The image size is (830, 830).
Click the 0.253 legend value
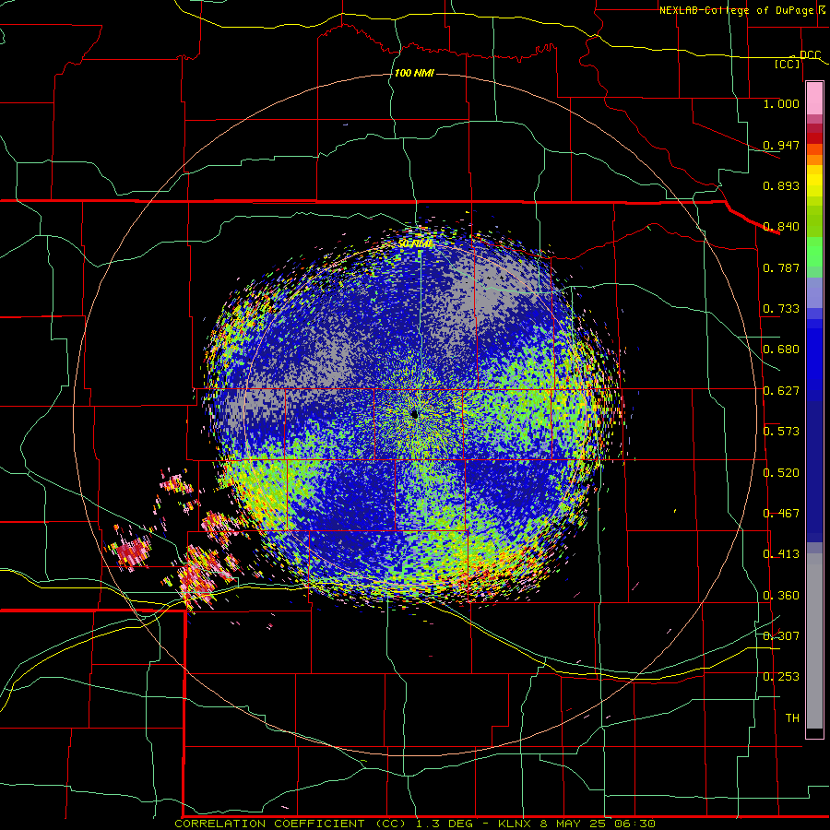(x=781, y=677)
